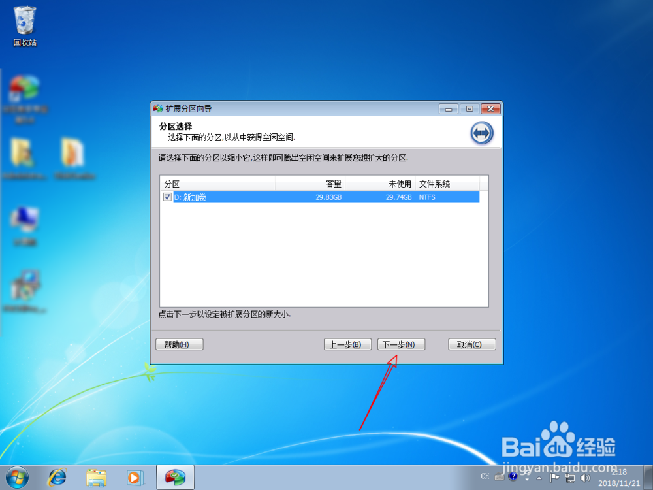653x490 pixels.
Task: Click the 帮助(H) button
Action: pyautogui.click(x=179, y=344)
